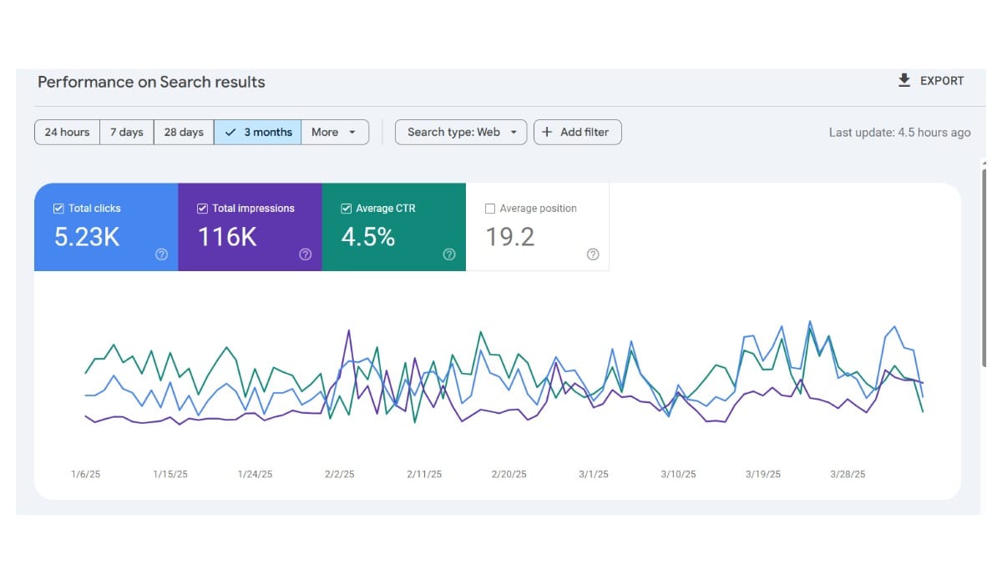Click chart at the 2/2/25 date marker
Screen dimensions: 1002x584
tap(339, 474)
